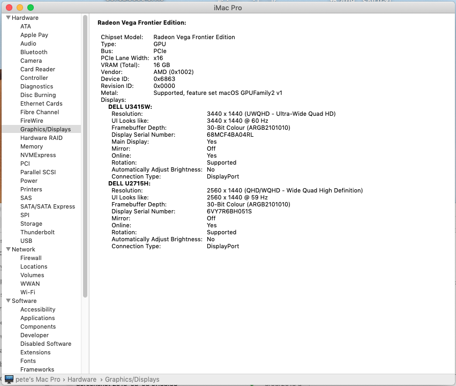This screenshot has height=386, width=456.
Task: Select Ethernet Cards in the sidebar
Action: coord(41,103)
